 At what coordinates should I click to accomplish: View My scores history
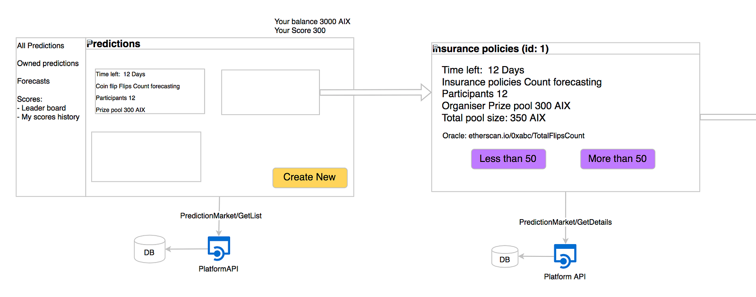tap(51, 117)
